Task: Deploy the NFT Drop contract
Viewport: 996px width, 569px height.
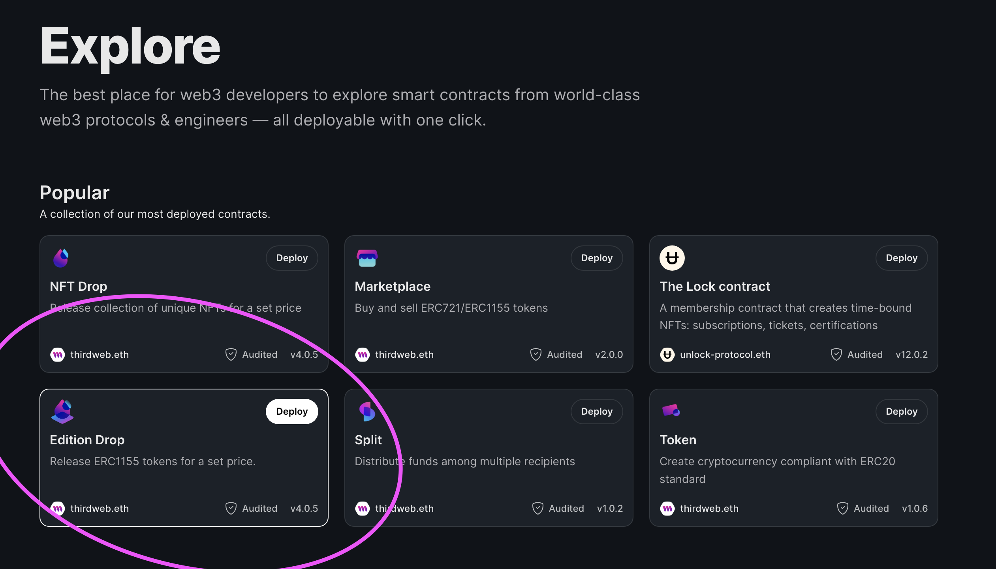Action: (x=292, y=258)
